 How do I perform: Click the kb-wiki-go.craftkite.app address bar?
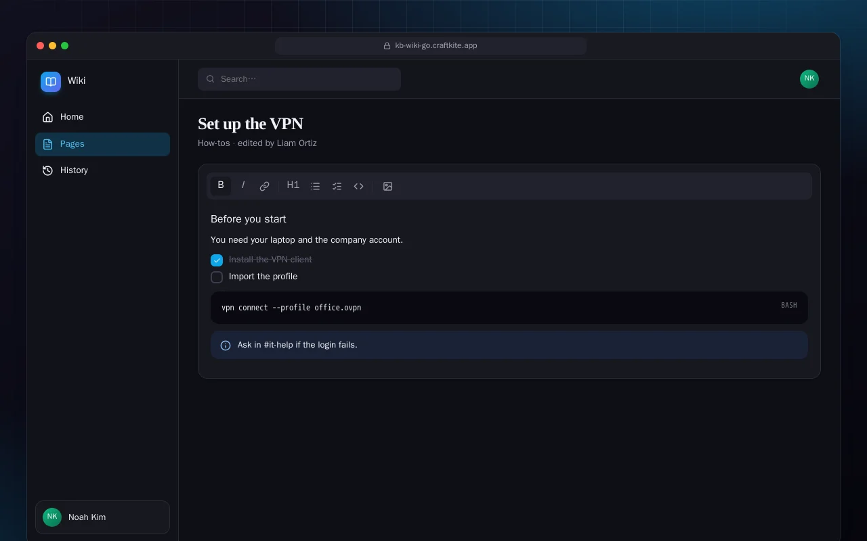pos(431,46)
